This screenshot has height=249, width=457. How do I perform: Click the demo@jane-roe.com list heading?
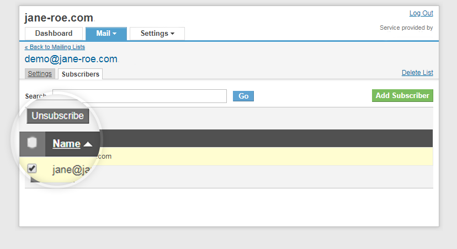pos(71,59)
